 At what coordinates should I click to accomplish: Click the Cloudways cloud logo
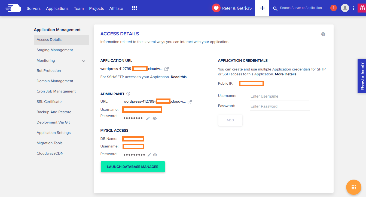point(13,8)
